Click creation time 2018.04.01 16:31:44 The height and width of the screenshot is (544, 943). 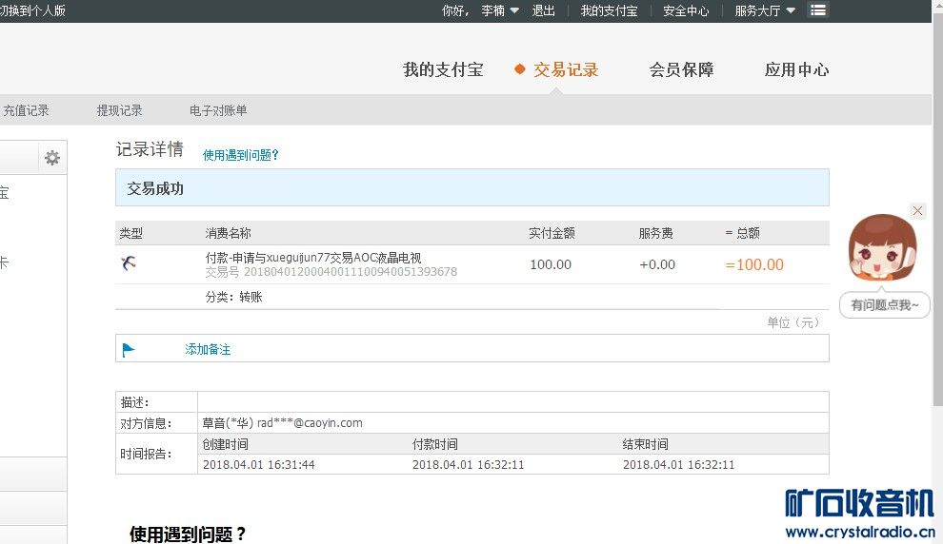(258, 465)
